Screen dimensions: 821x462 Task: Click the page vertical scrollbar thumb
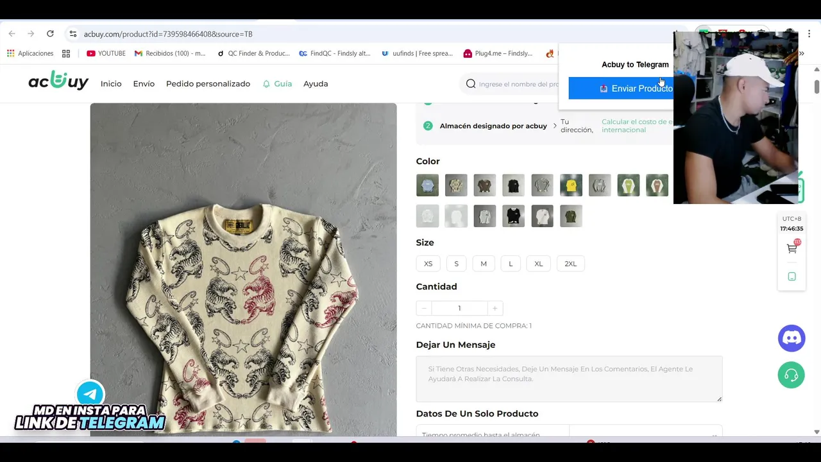pos(817,86)
